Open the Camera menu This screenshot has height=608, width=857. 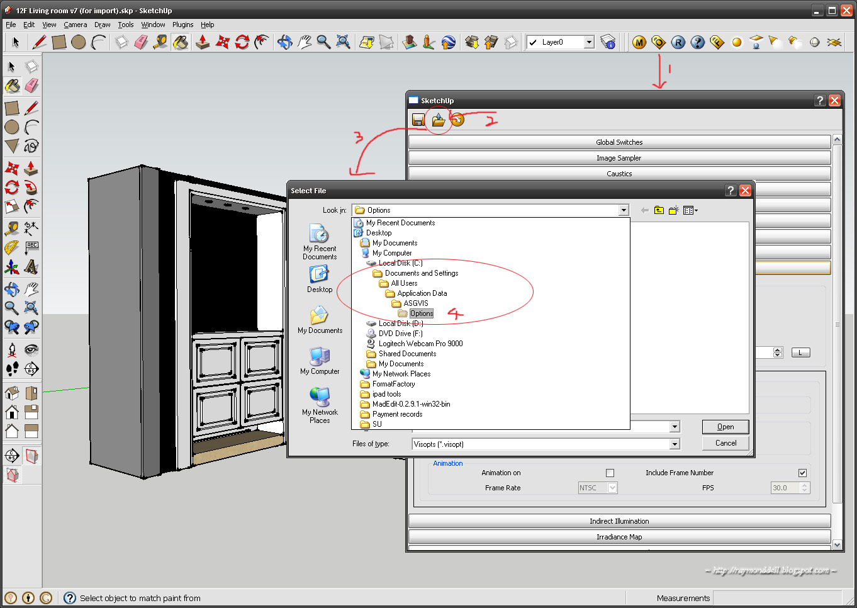75,25
